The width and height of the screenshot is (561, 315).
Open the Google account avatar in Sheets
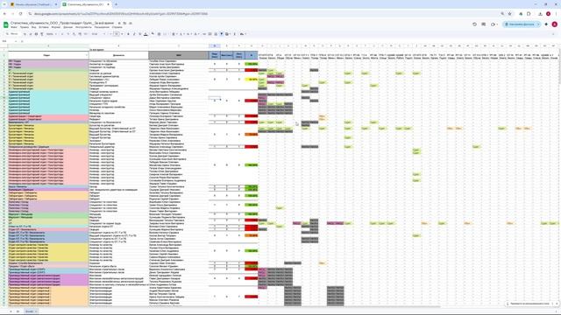[555, 24]
